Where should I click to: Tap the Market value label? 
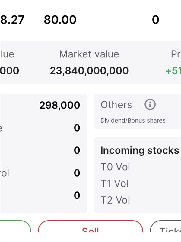click(x=89, y=54)
